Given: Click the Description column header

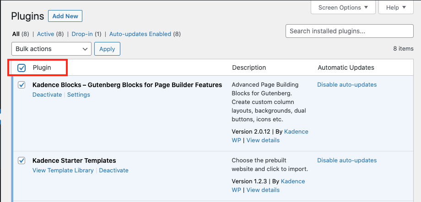Looking at the screenshot, I should pyautogui.click(x=249, y=67).
